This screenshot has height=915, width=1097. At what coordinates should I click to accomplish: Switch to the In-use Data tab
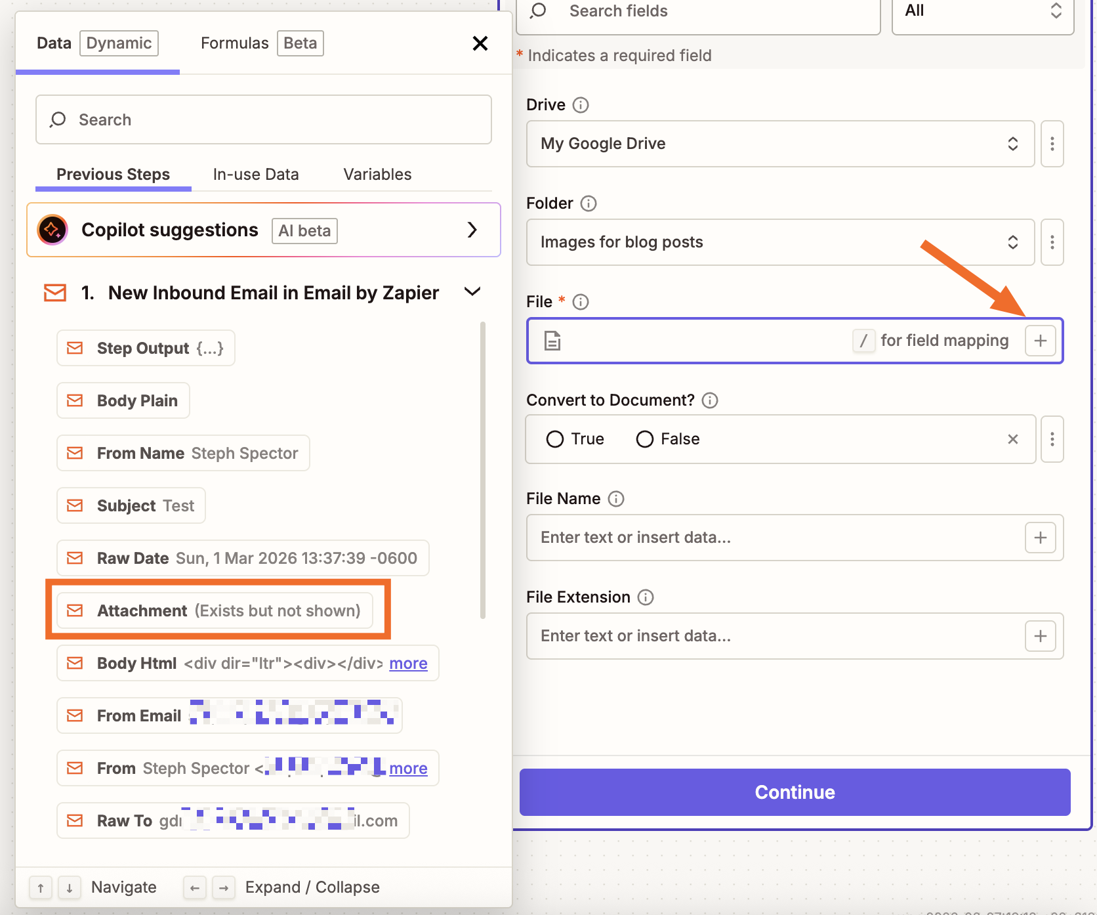coord(255,174)
